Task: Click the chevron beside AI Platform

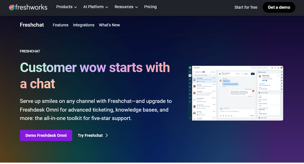Action: [107, 7]
